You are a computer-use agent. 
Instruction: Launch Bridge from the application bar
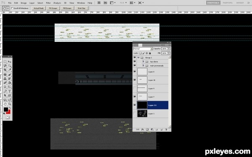[99, 3]
